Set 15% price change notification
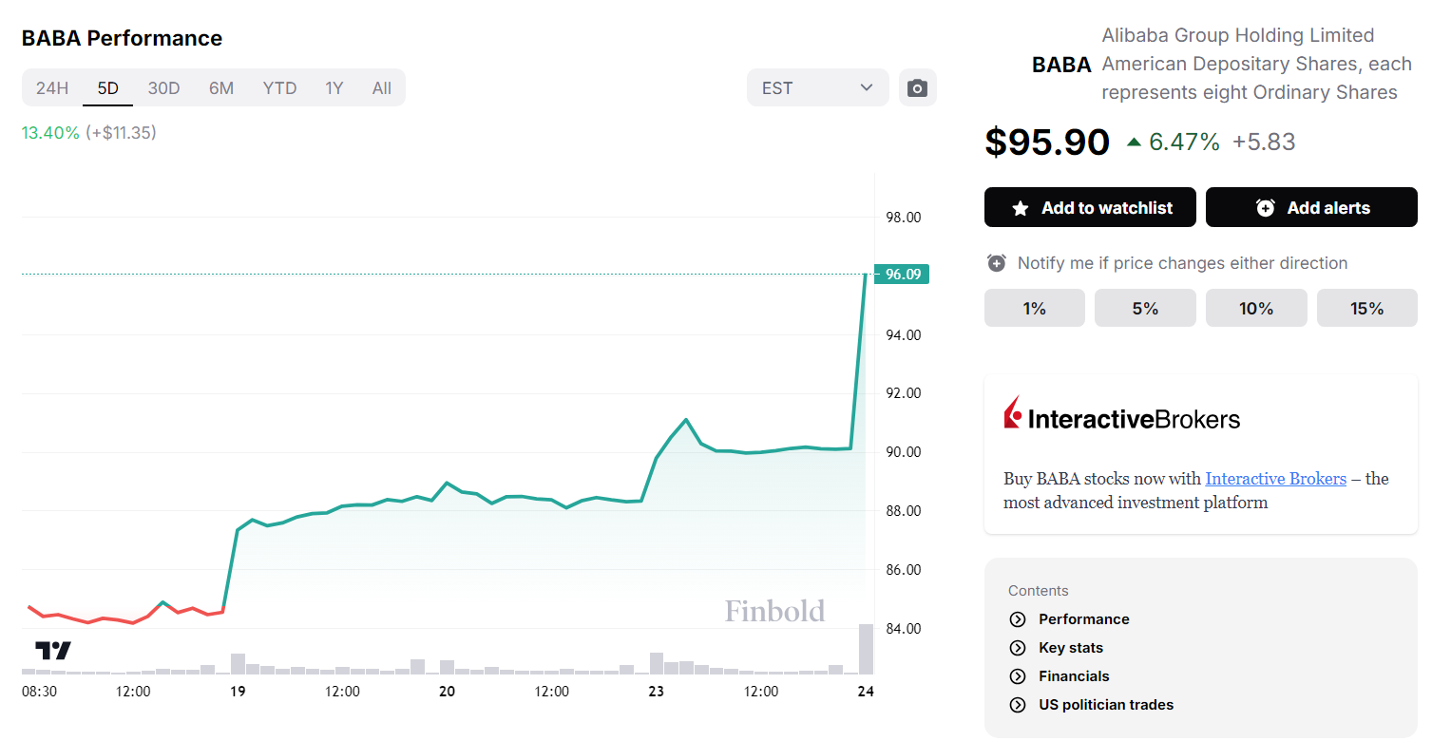Screen dimensions: 1432x741 pyautogui.click(x=1367, y=309)
